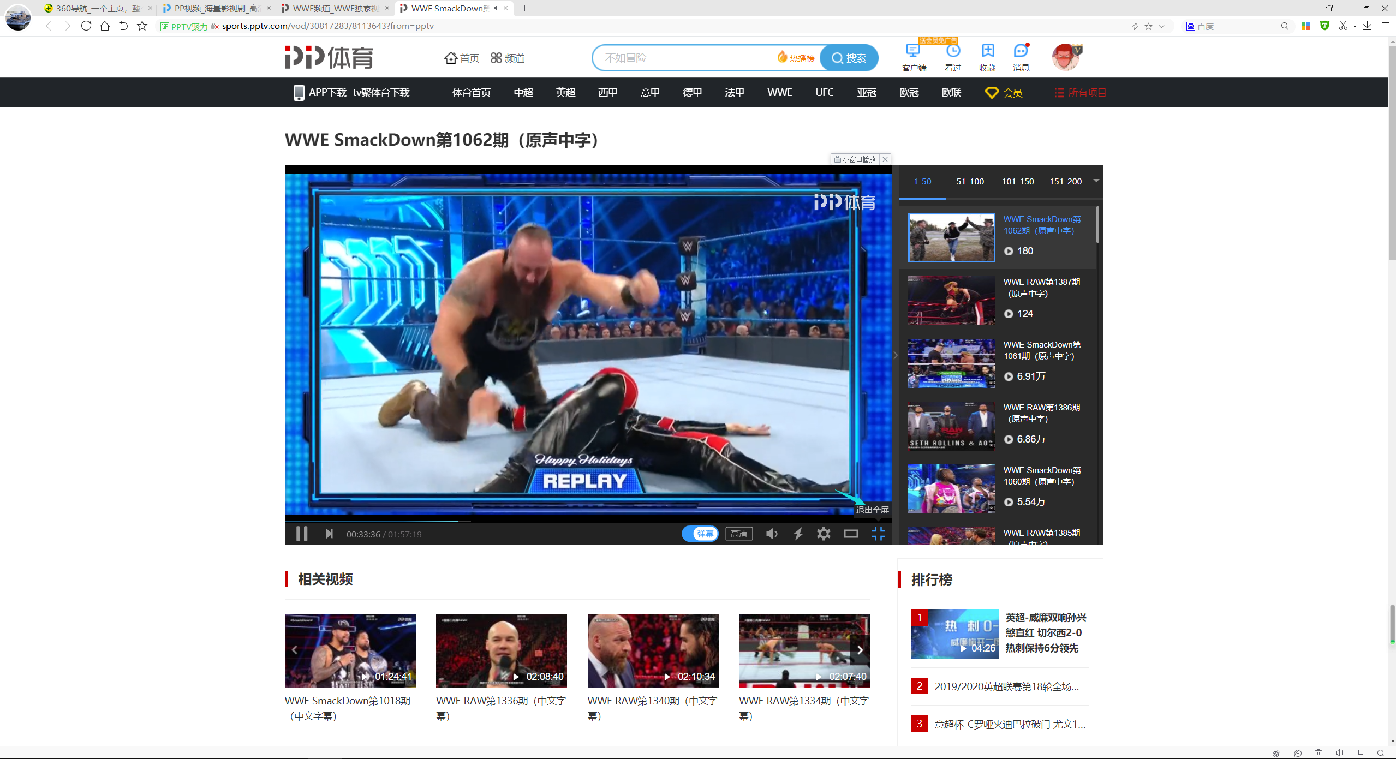Toggle theater wide-screen mode
Image resolution: width=1396 pixels, height=759 pixels.
851,534
